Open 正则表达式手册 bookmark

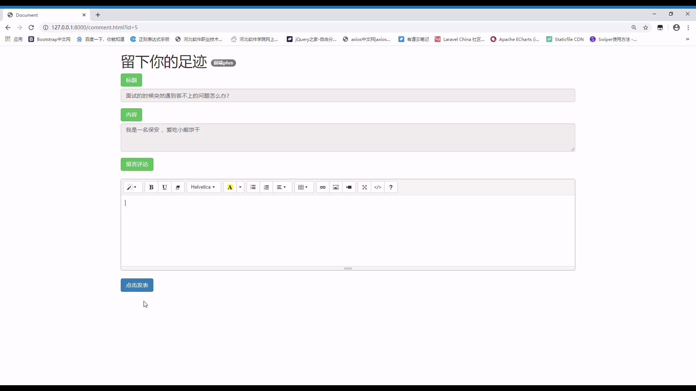[150, 39]
